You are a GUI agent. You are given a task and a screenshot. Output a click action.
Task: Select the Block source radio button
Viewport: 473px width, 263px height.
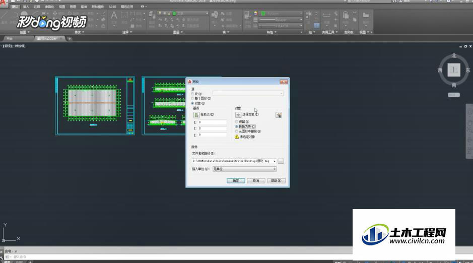pos(192,94)
